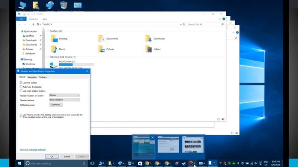Select the BOOTCAMP (C:) drive
This screenshot has width=298, height=167.
(x=72, y=64)
